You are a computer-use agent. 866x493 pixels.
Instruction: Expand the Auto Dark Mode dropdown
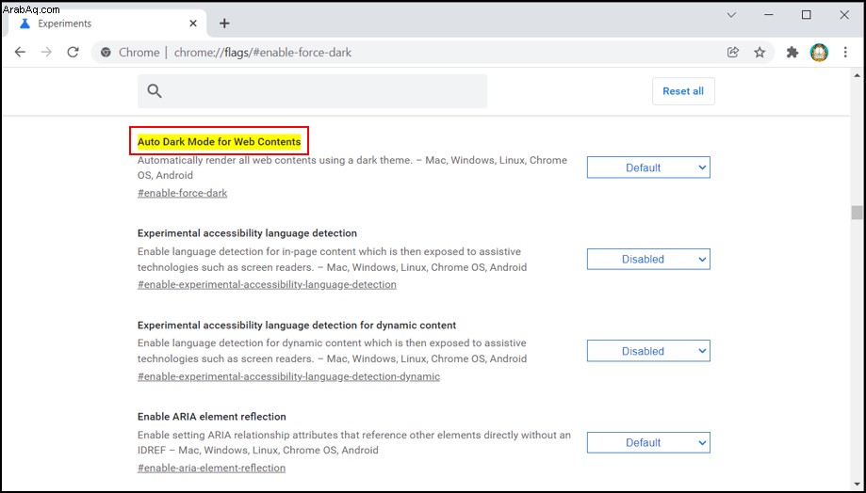[x=648, y=167]
